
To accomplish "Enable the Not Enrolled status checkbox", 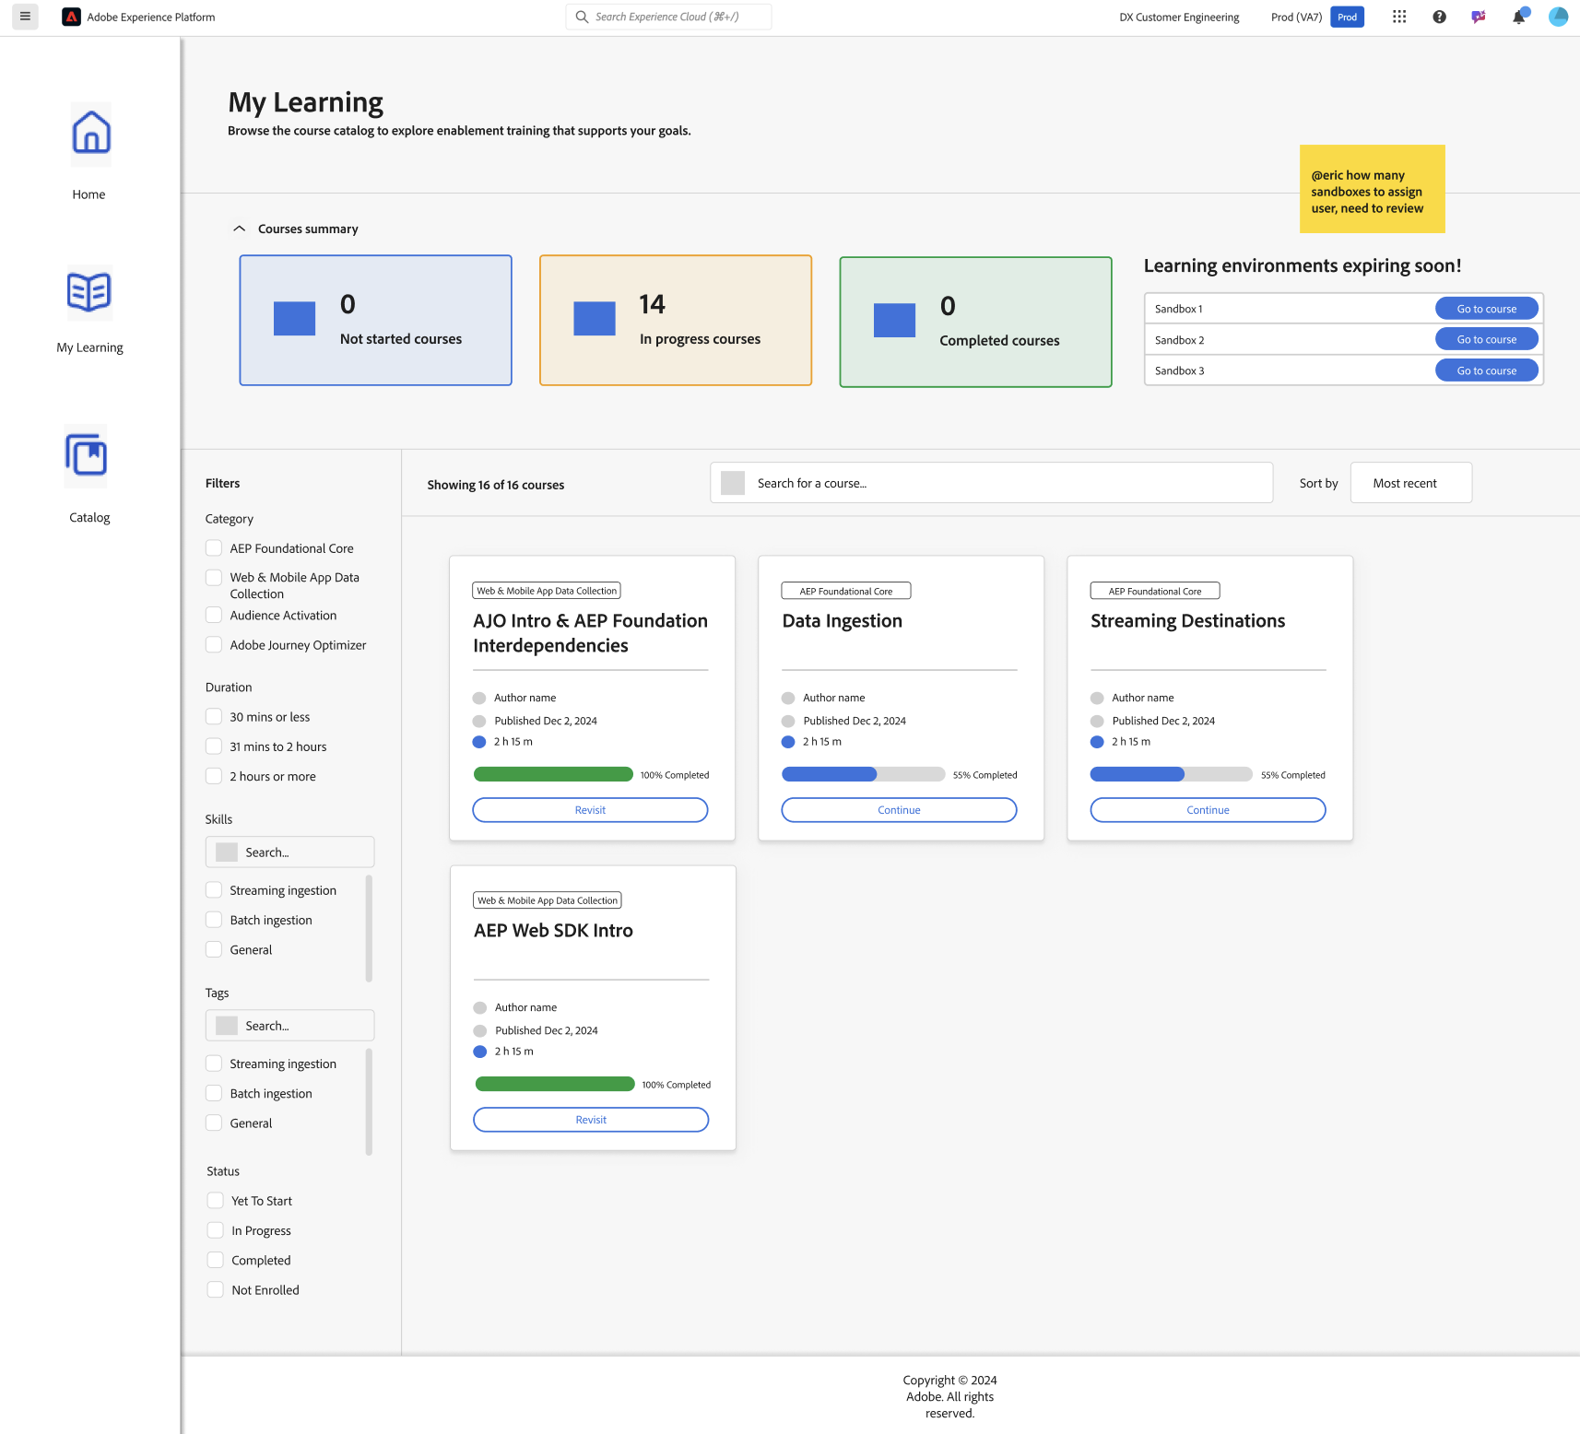I will pyautogui.click(x=216, y=1290).
